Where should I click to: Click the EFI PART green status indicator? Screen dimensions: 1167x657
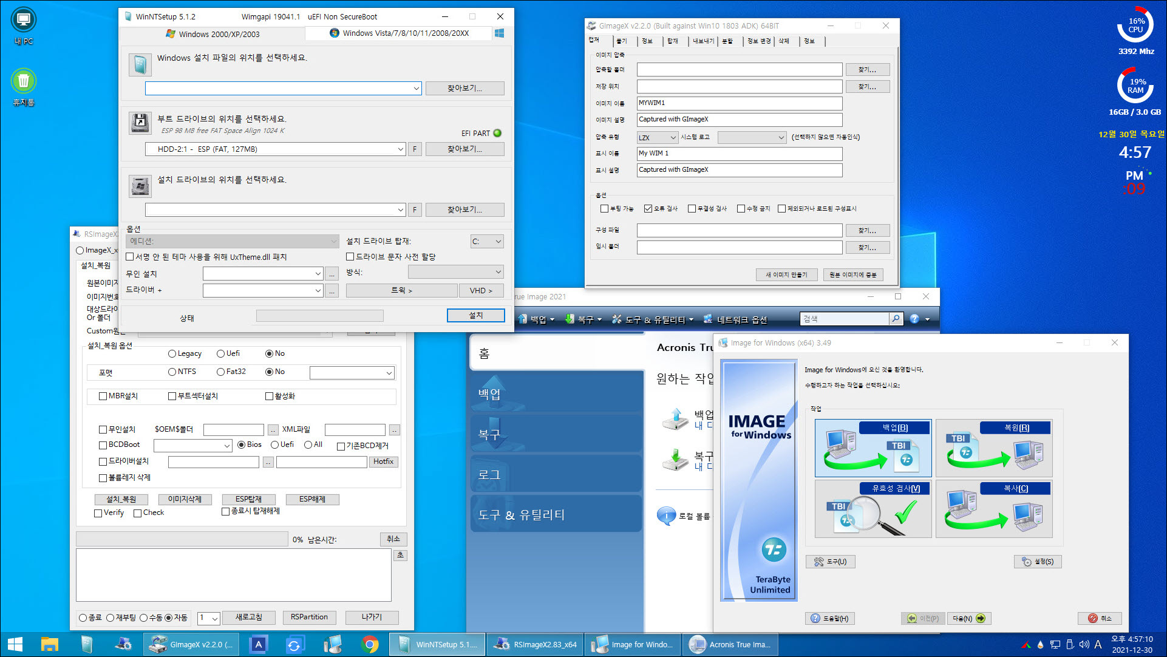(x=498, y=133)
